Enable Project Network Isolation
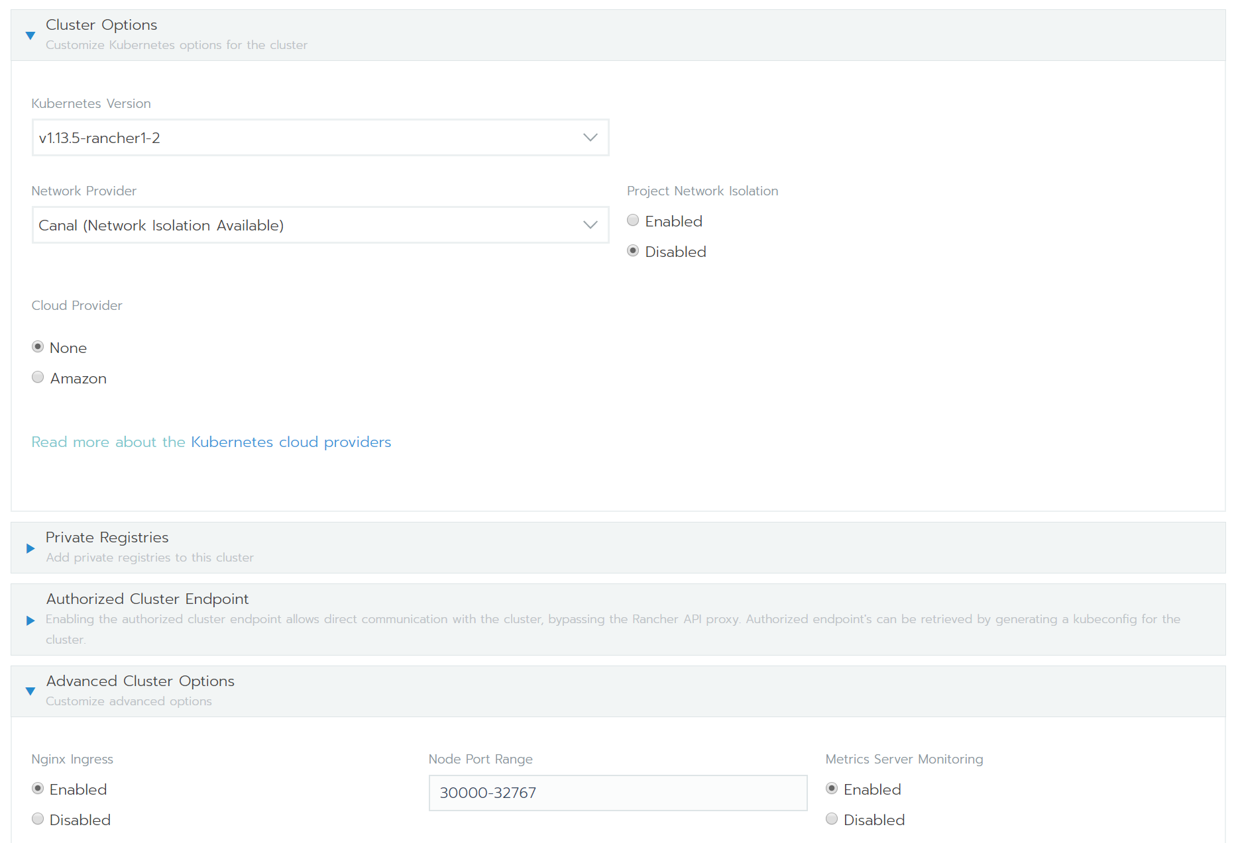The width and height of the screenshot is (1238, 843). pyautogui.click(x=632, y=220)
